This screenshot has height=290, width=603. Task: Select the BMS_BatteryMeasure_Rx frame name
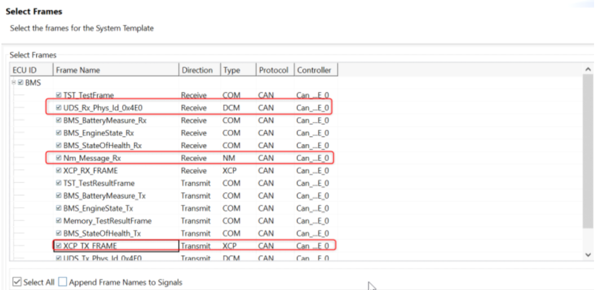(x=104, y=120)
